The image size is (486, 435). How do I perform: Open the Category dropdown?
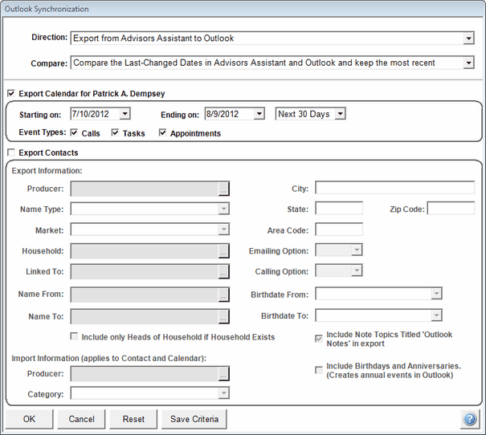223,393
